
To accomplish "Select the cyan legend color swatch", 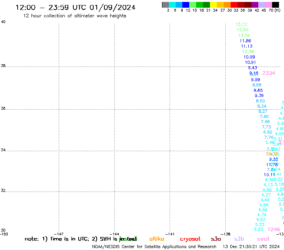I will pyautogui.click(x=172, y=5).
